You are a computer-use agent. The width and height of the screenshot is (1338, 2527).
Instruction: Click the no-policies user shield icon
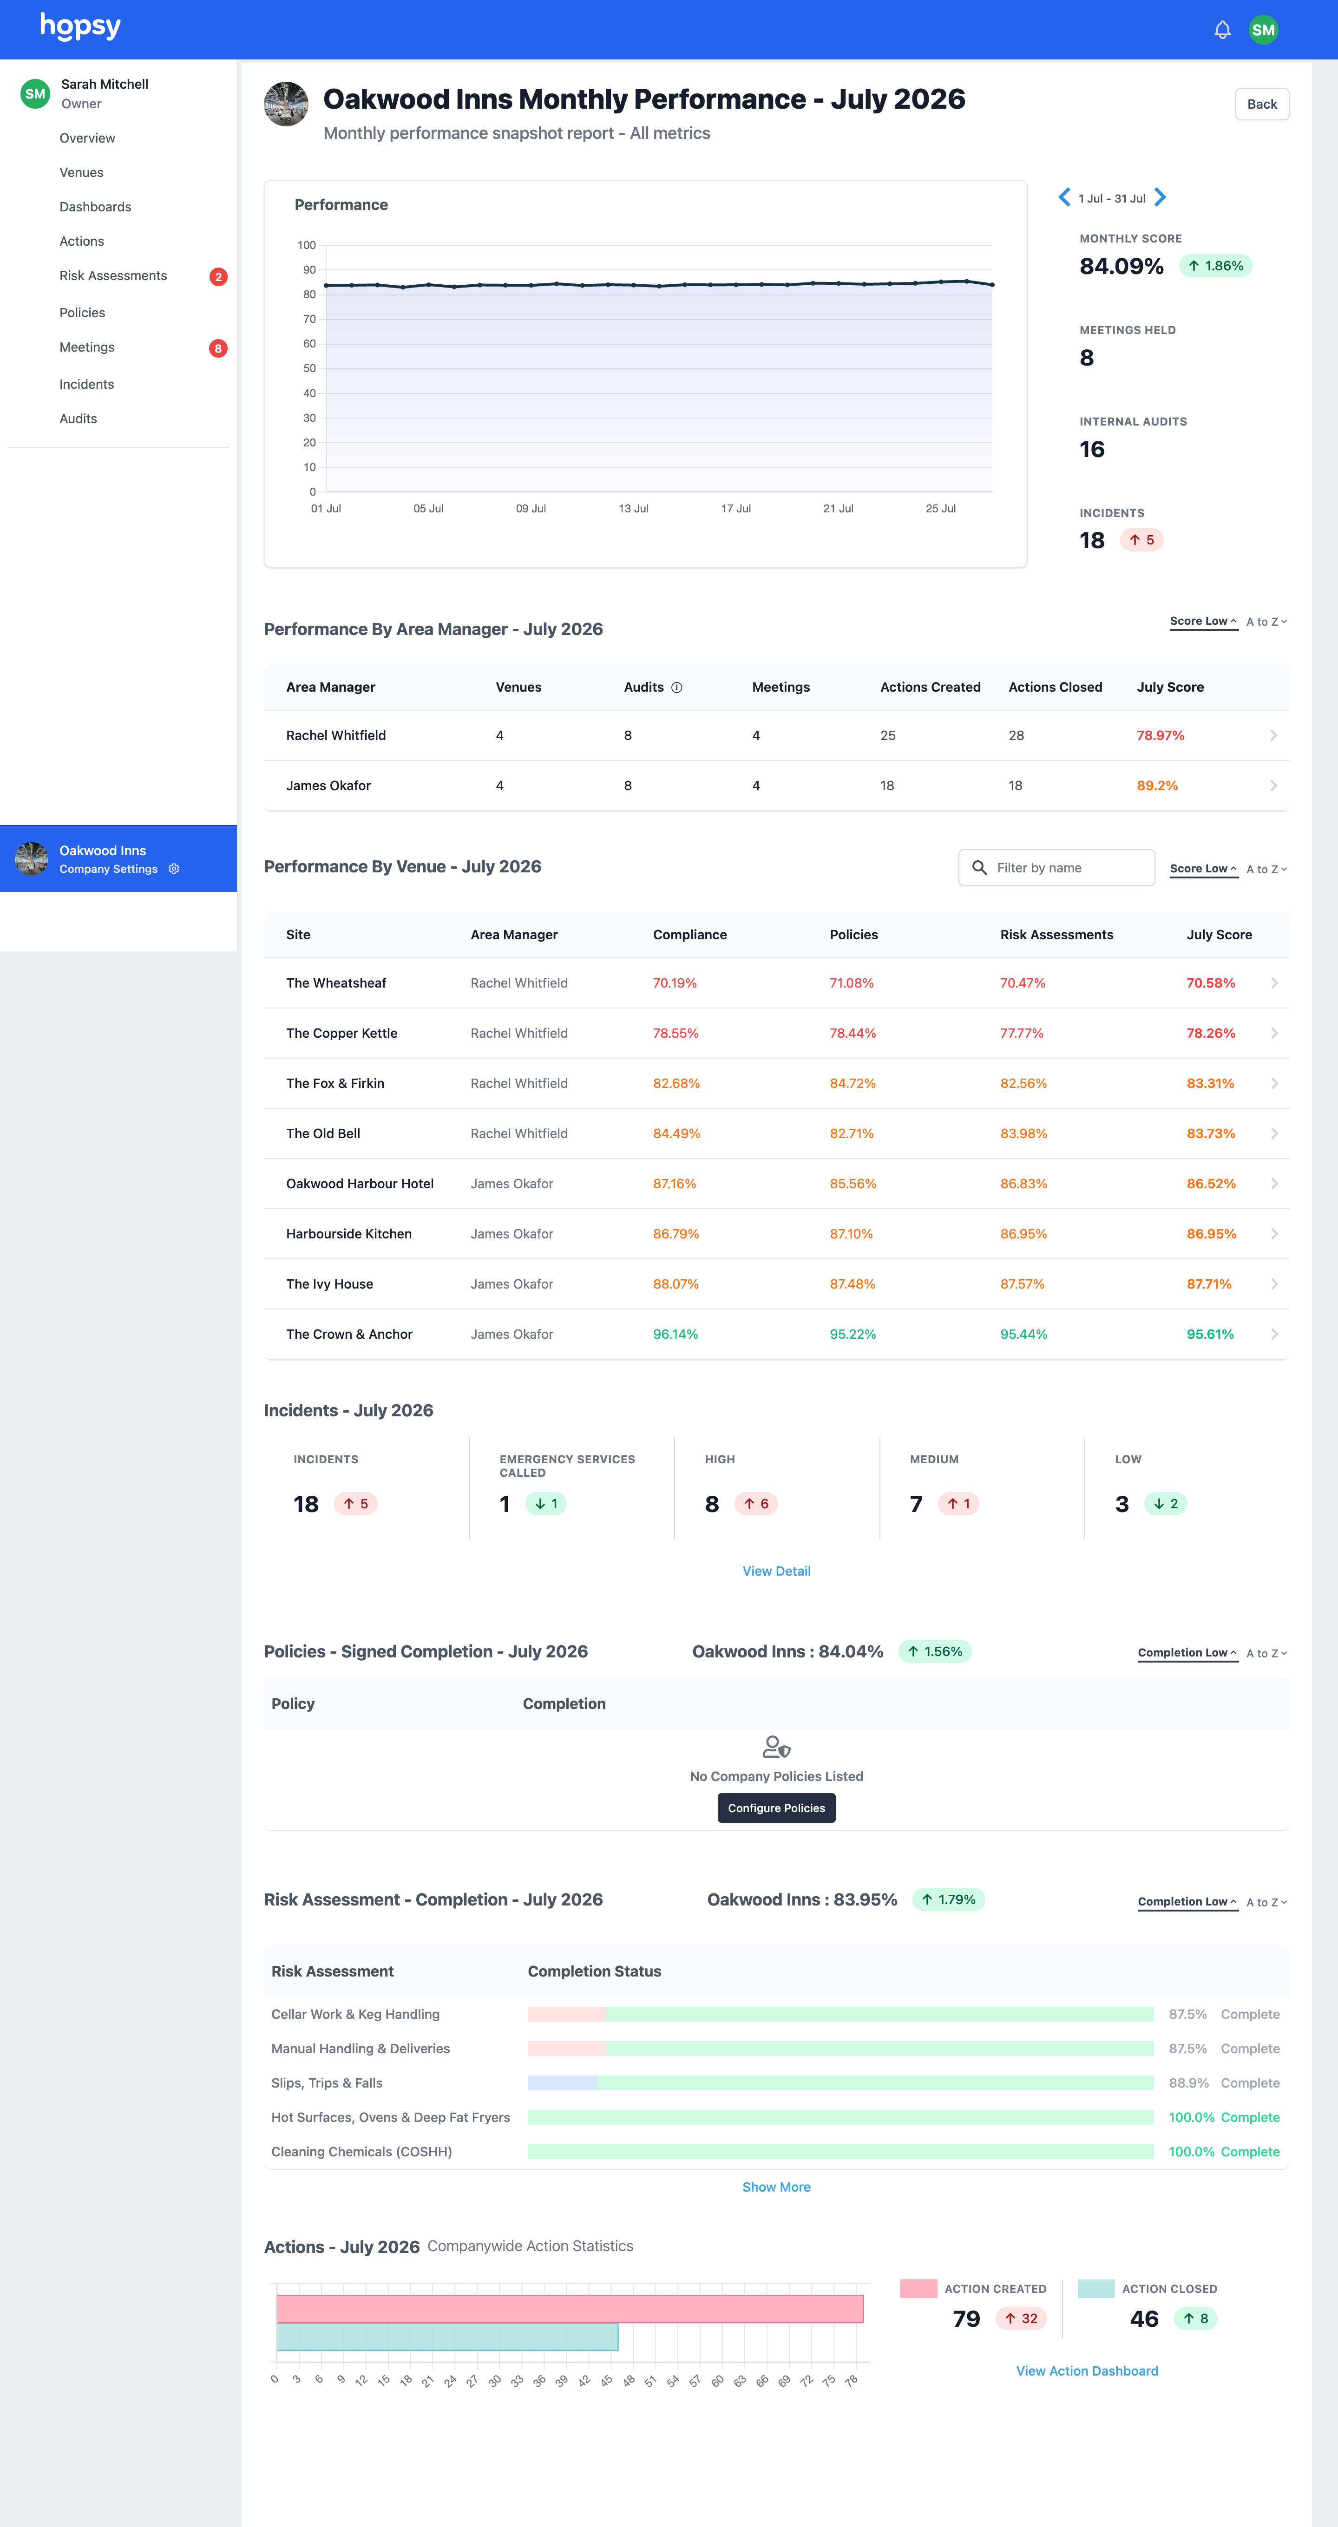pos(776,1746)
